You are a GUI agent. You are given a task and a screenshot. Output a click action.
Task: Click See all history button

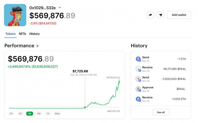(x=161, y=112)
